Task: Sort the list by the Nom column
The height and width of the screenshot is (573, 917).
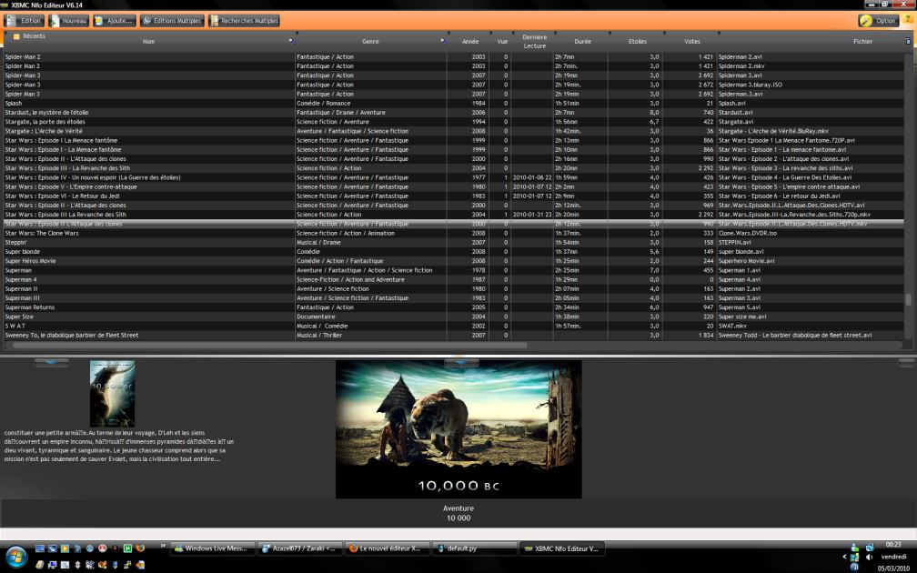Action: coord(148,42)
